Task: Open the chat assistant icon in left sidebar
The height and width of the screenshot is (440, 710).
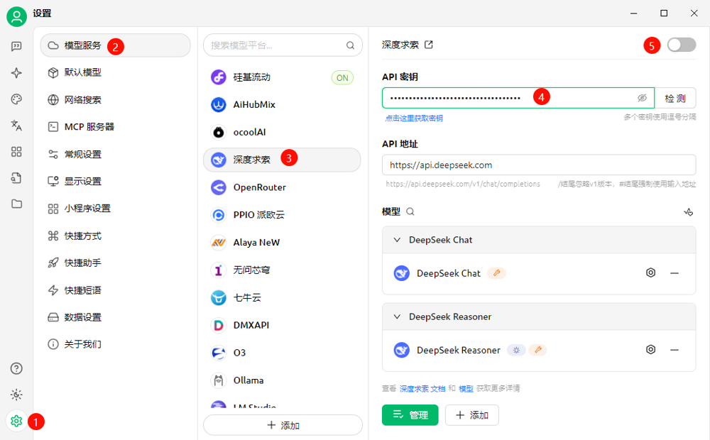Action: click(x=16, y=46)
